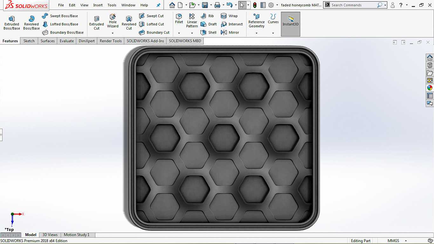Select the Rib feature
This screenshot has width=434, height=244.
tap(207, 16)
